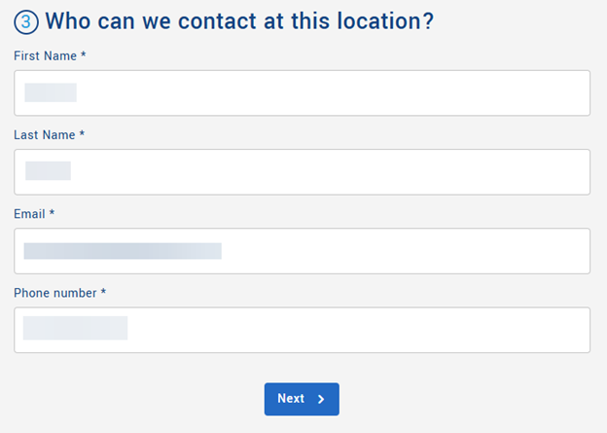
Task: Click the blurred value in Last Name field
Action: [x=48, y=171]
